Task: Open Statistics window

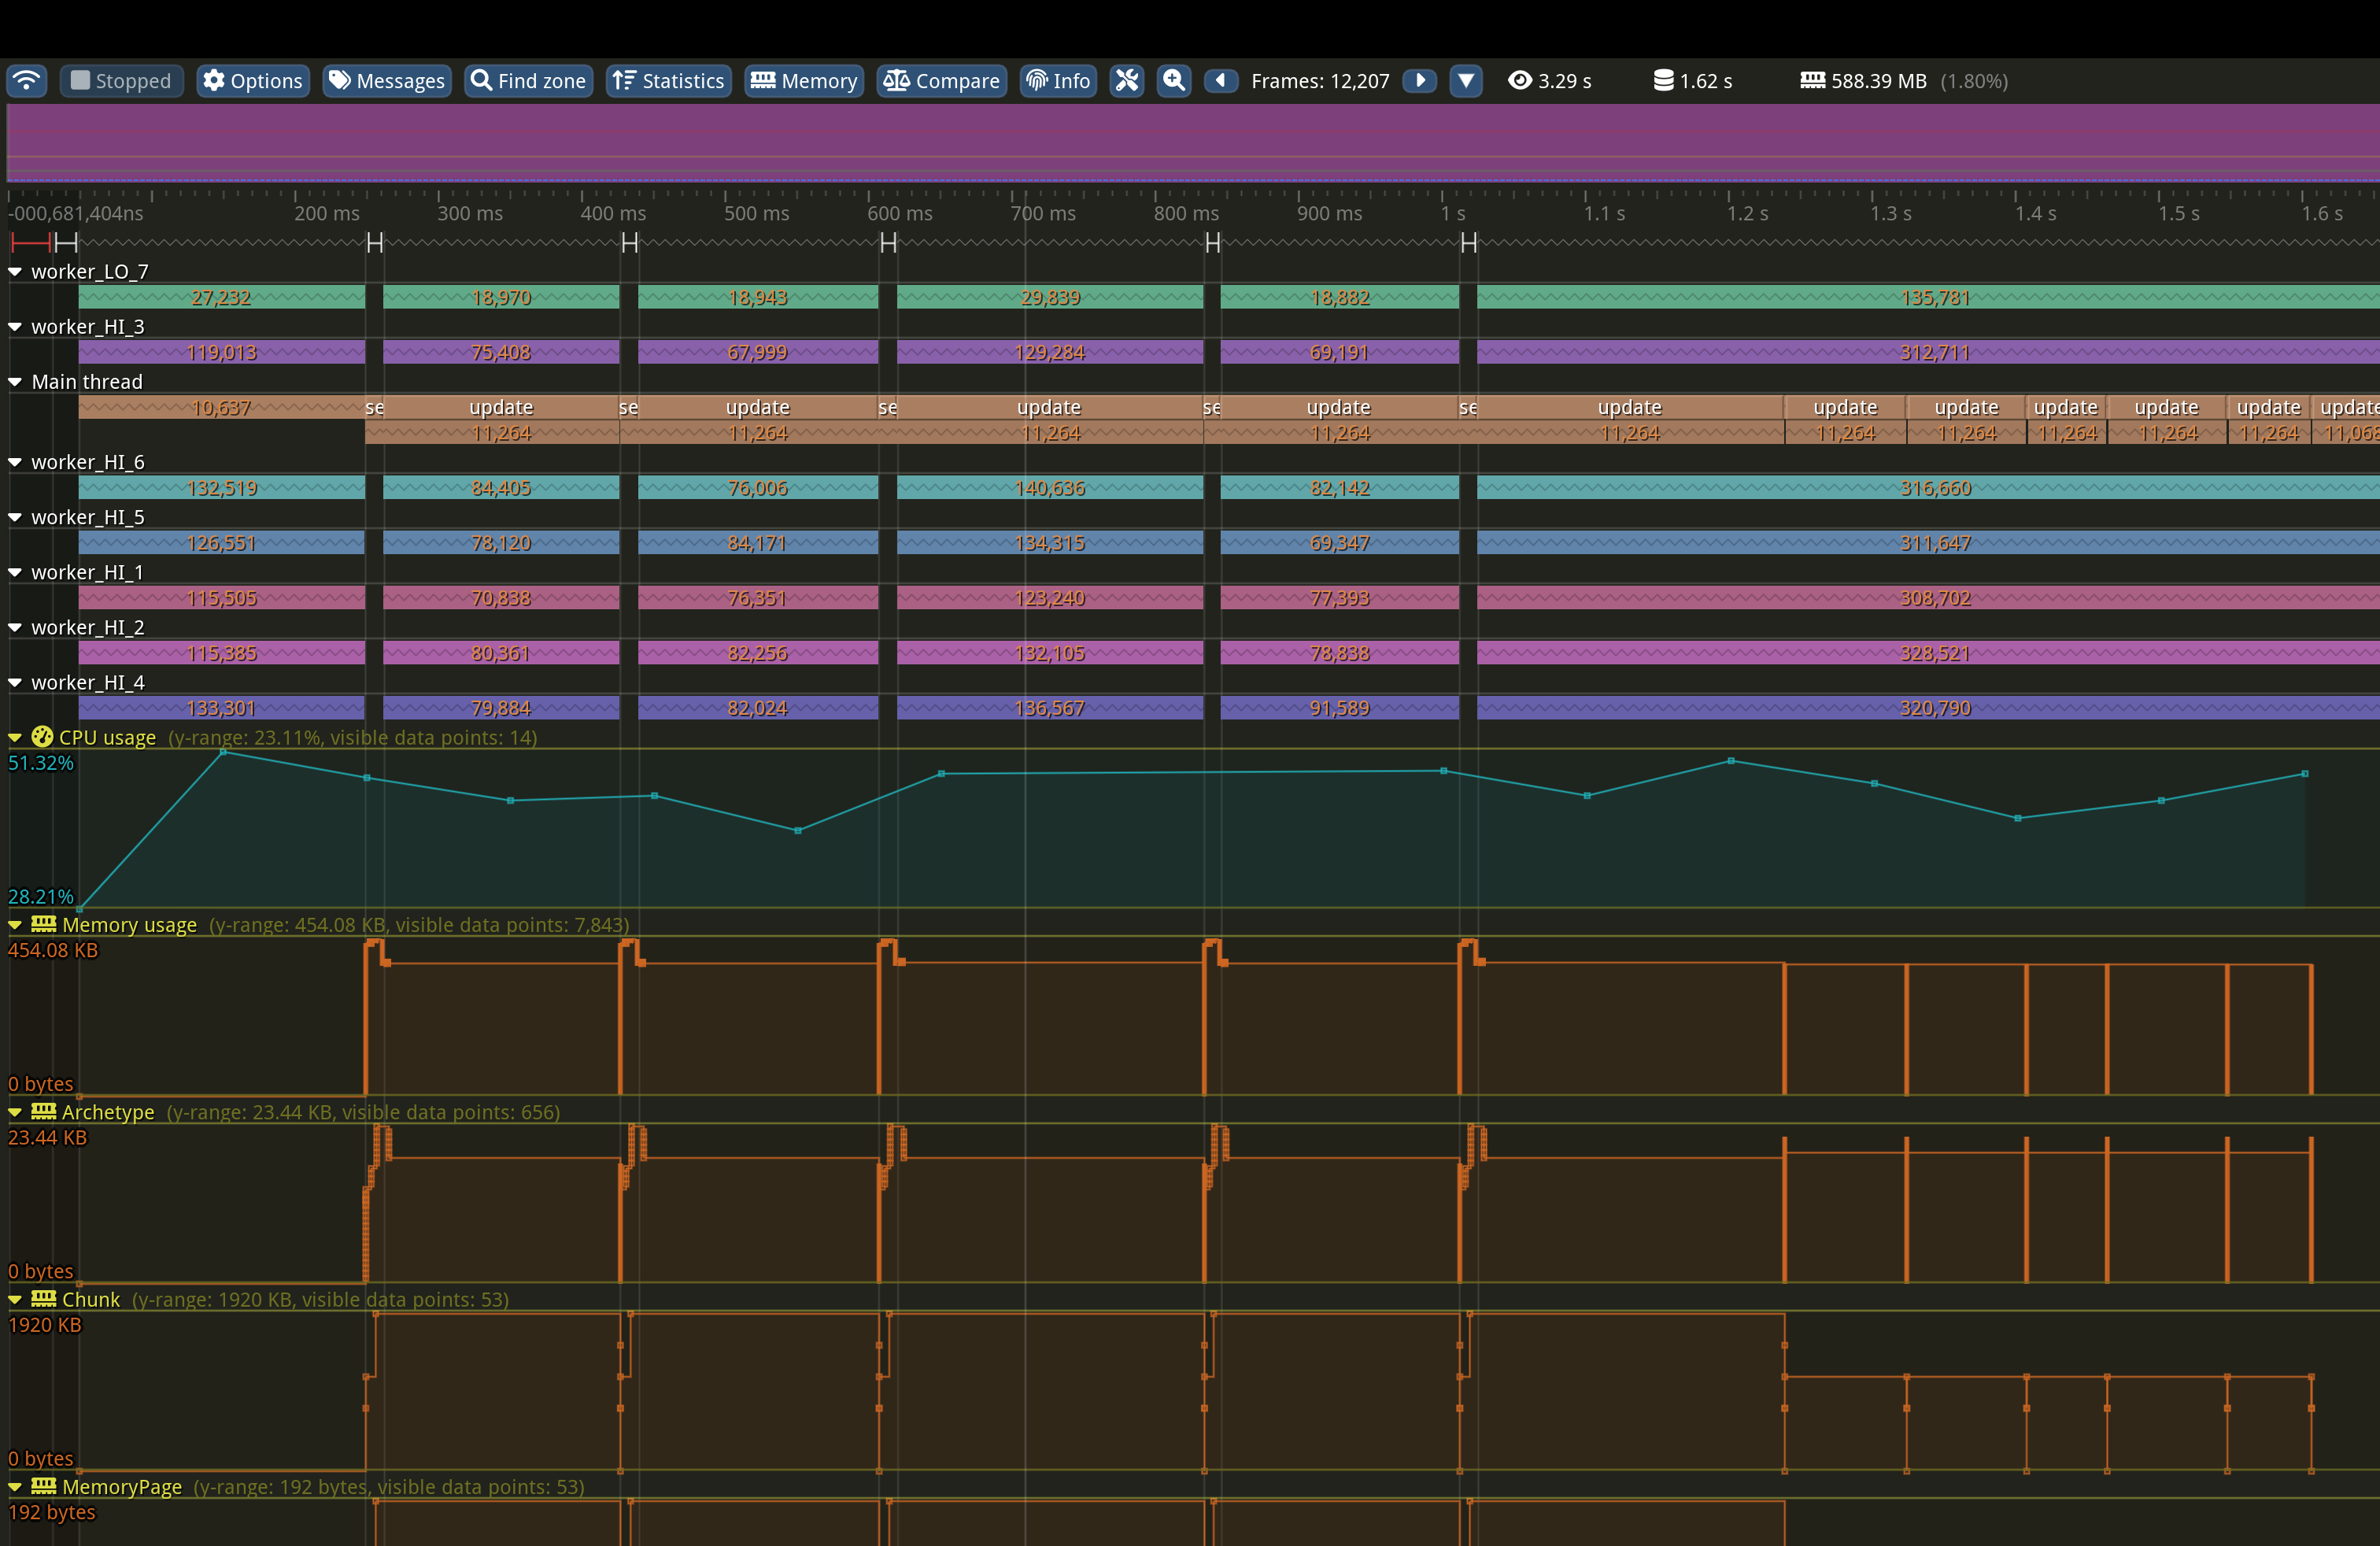Action: 668,81
